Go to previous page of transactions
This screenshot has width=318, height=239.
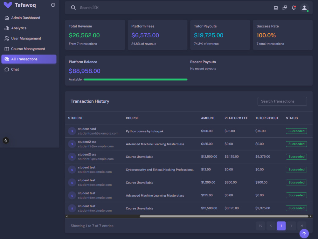pos(271,226)
